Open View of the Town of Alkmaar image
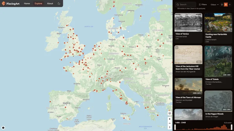This screenshot has height=131, width=234. point(188,86)
